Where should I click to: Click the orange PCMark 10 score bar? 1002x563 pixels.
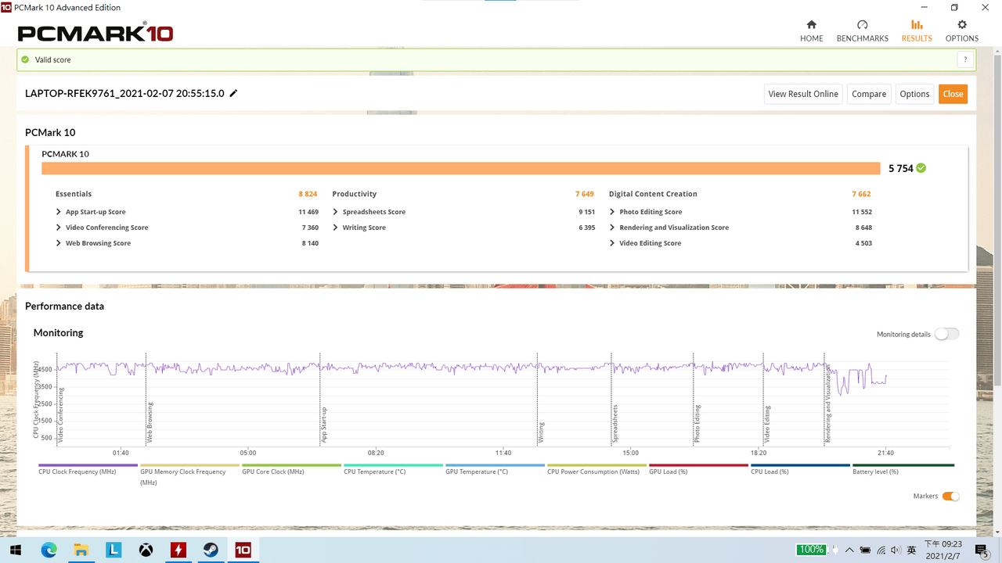461,168
